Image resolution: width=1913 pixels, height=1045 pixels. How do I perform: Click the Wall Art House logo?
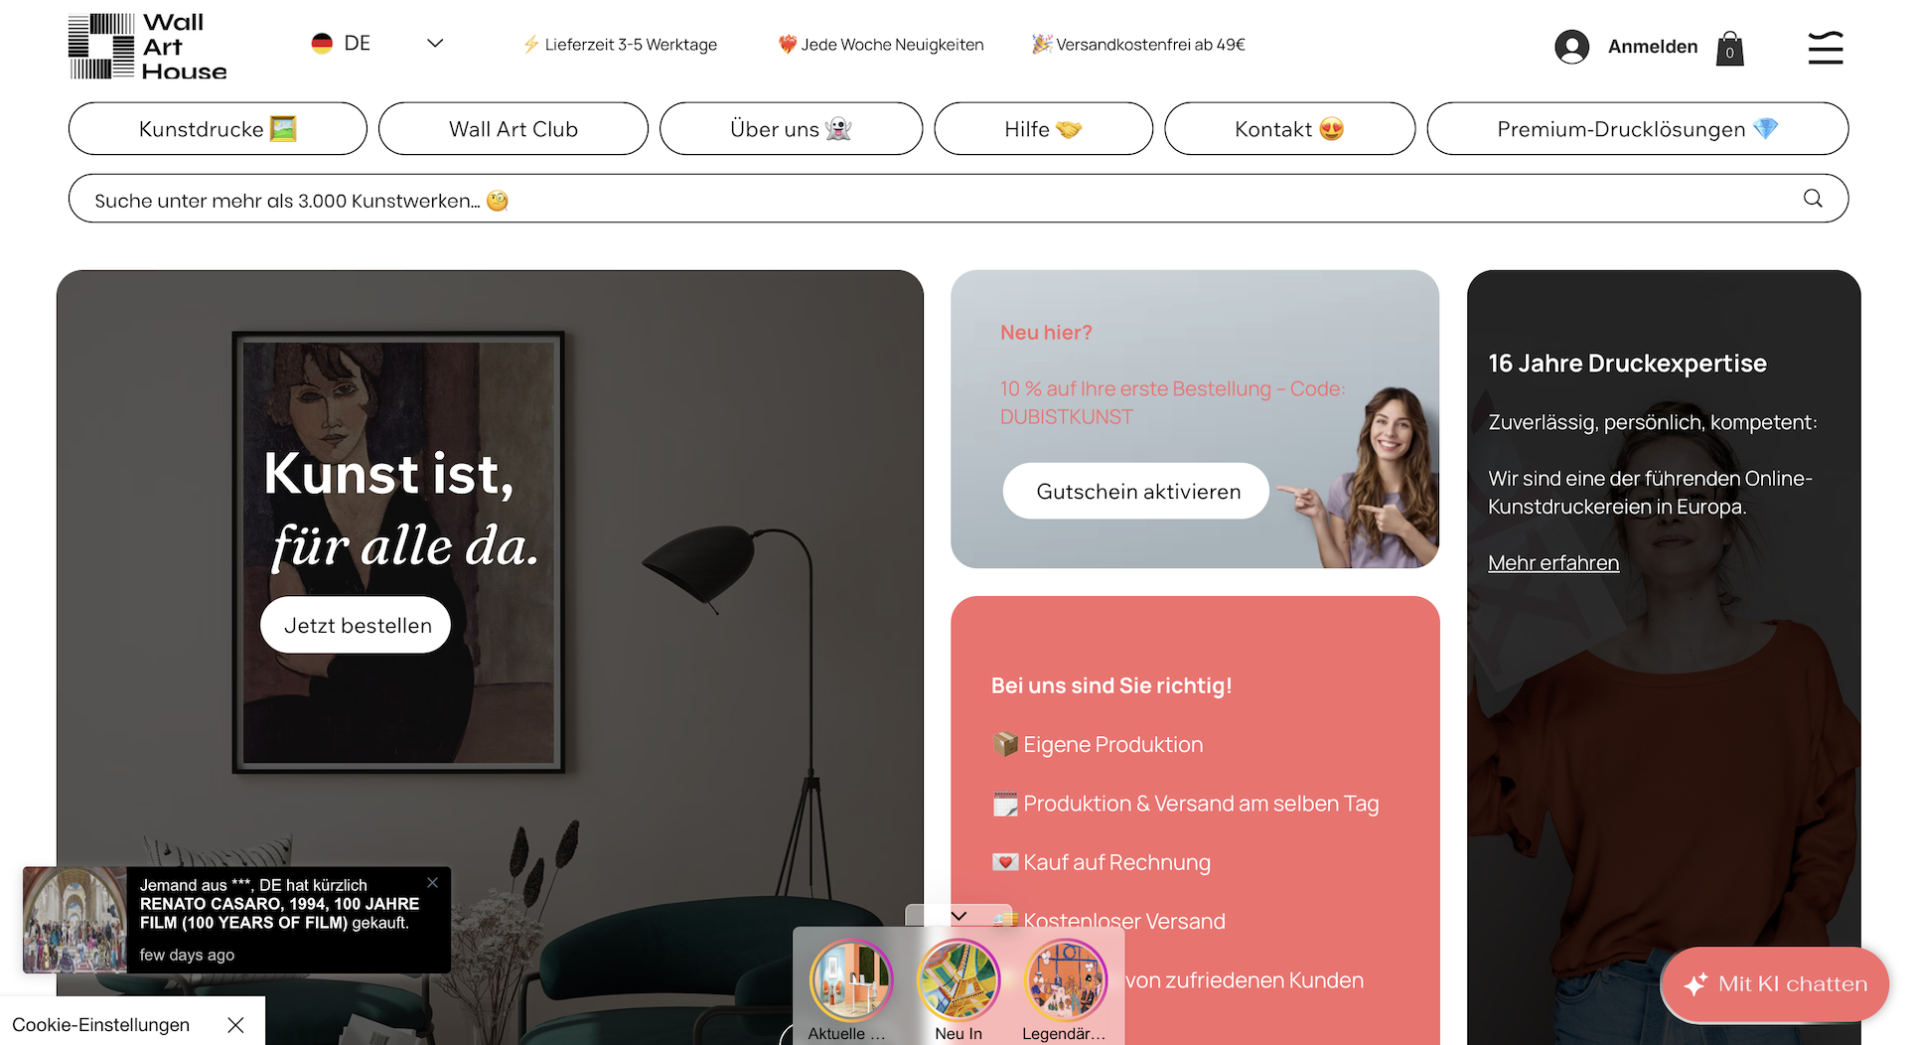(x=148, y=47)
